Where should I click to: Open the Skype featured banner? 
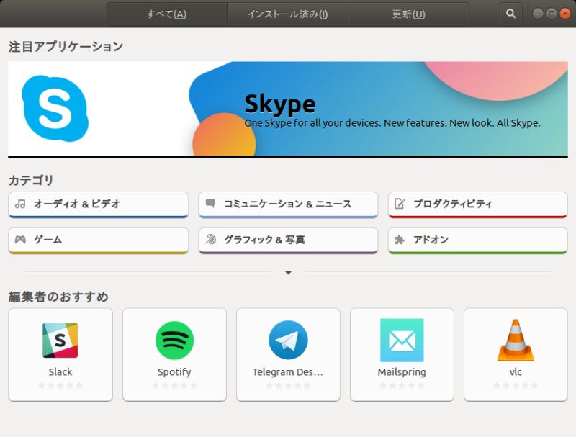coord(288,109)
